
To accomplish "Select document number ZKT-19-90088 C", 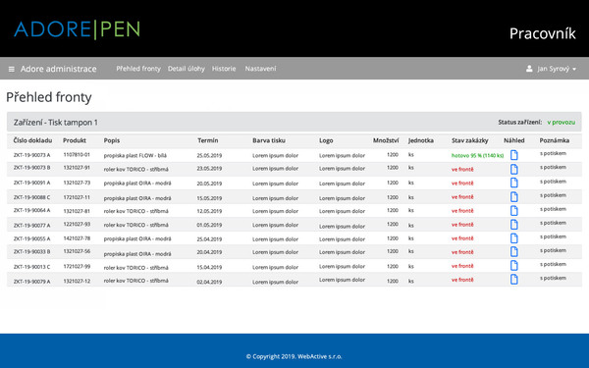I will [32, 197].
